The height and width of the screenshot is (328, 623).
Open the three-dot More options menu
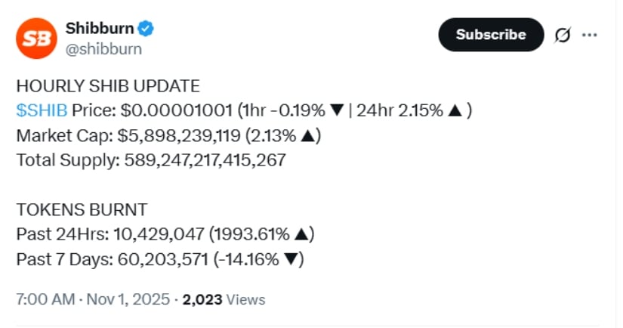point(591,36)
